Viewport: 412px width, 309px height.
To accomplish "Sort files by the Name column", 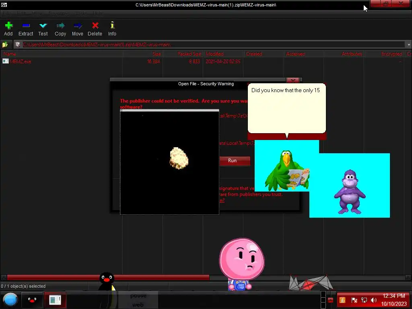I will point(62,54).
